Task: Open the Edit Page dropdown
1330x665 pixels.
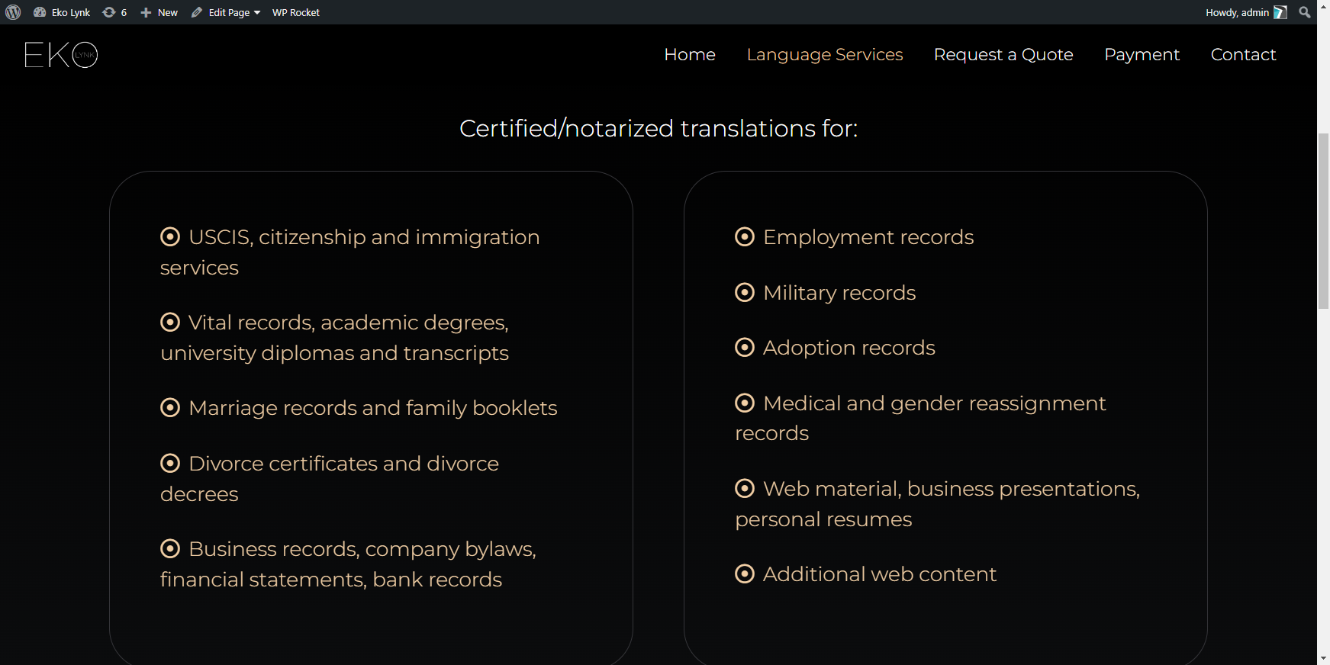Action: tap(226, 12)
